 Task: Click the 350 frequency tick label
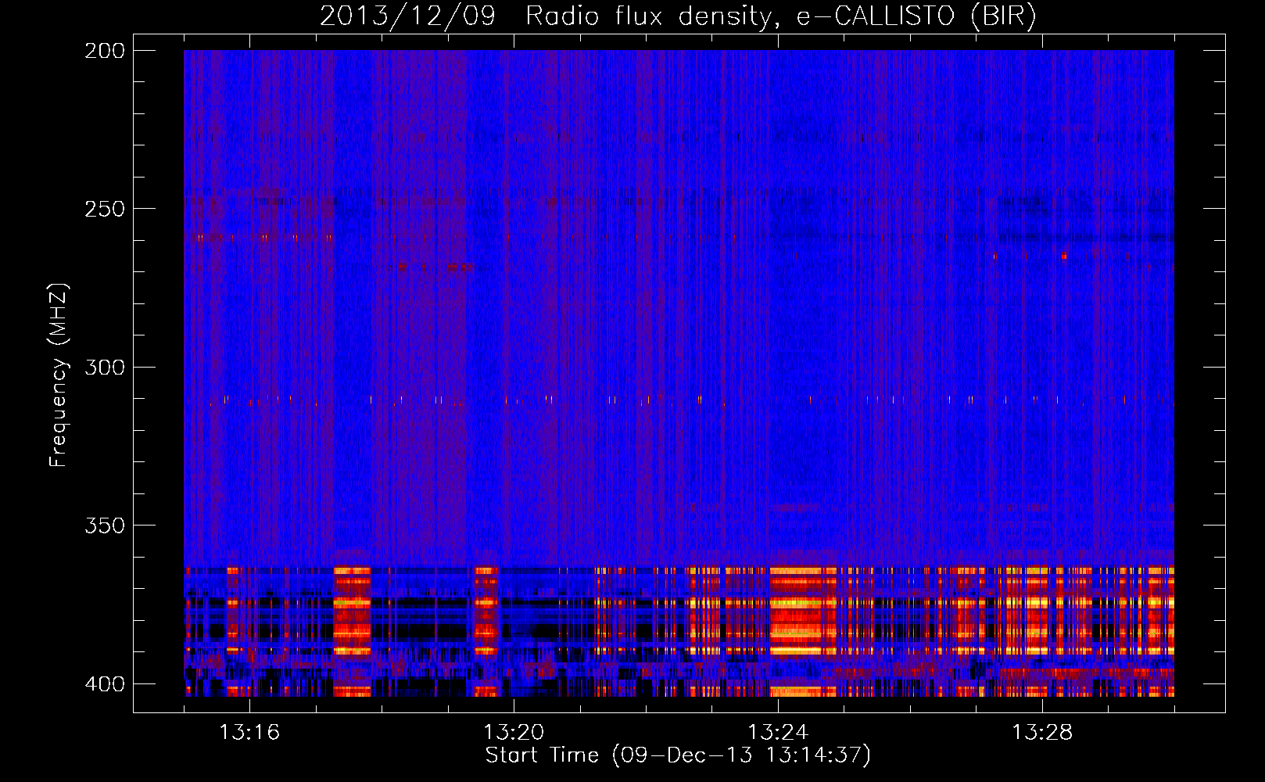pos(105,526)
